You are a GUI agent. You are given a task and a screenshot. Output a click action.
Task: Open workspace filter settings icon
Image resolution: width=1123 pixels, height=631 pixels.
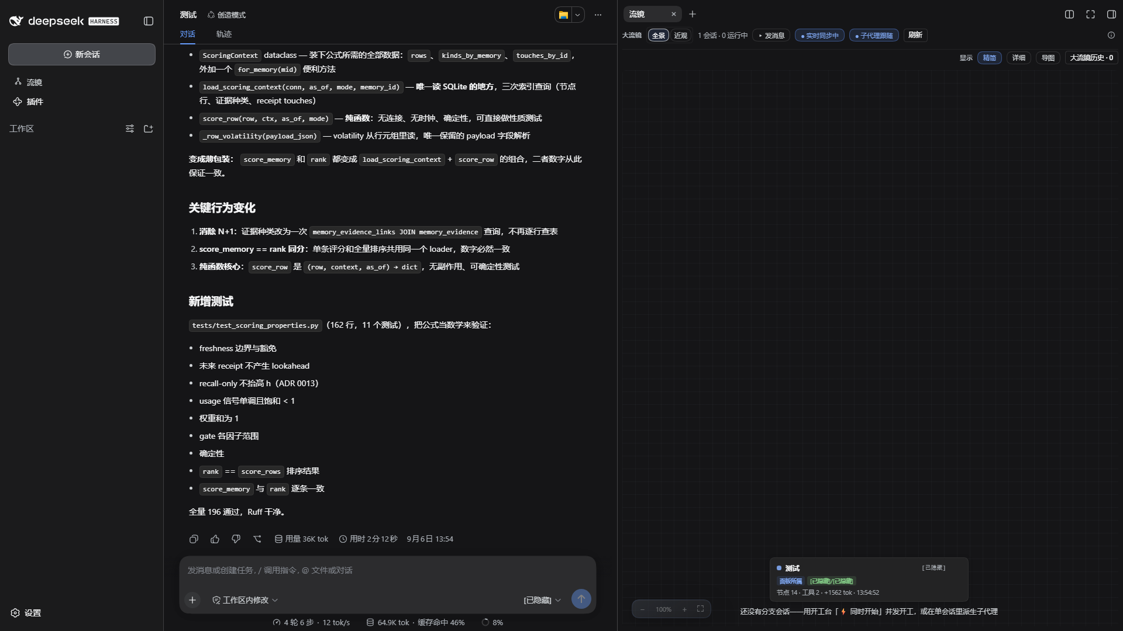click(130, 129)
